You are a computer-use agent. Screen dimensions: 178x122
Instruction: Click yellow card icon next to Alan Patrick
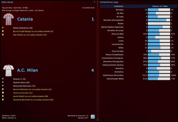tap(3, 35)
